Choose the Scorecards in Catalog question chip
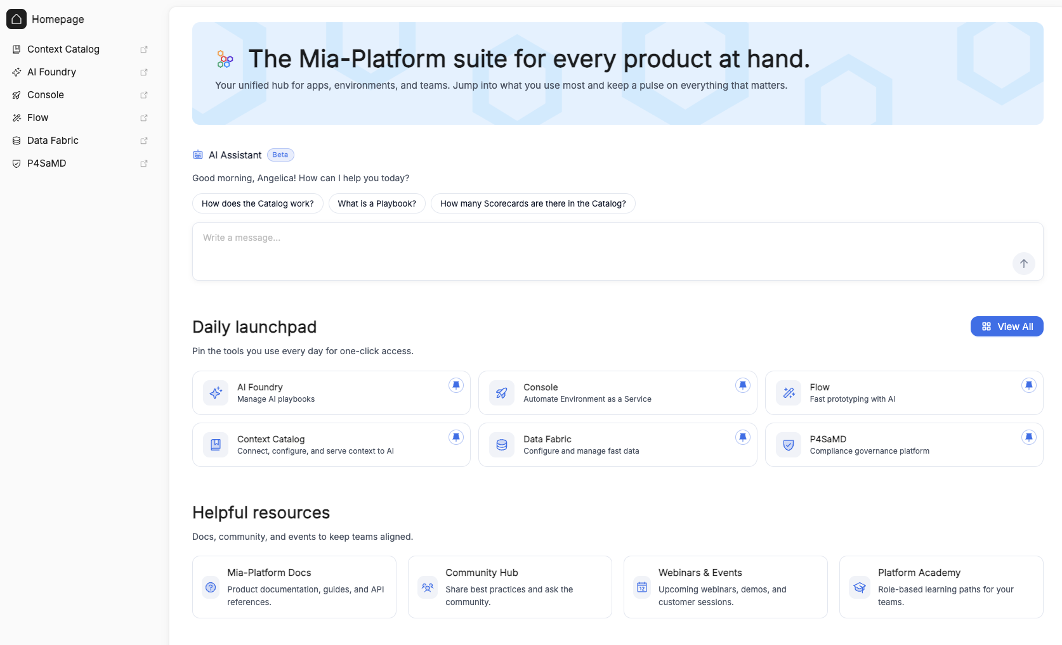This screenshot has width=1062, height=645. click(x=533, y=203)
